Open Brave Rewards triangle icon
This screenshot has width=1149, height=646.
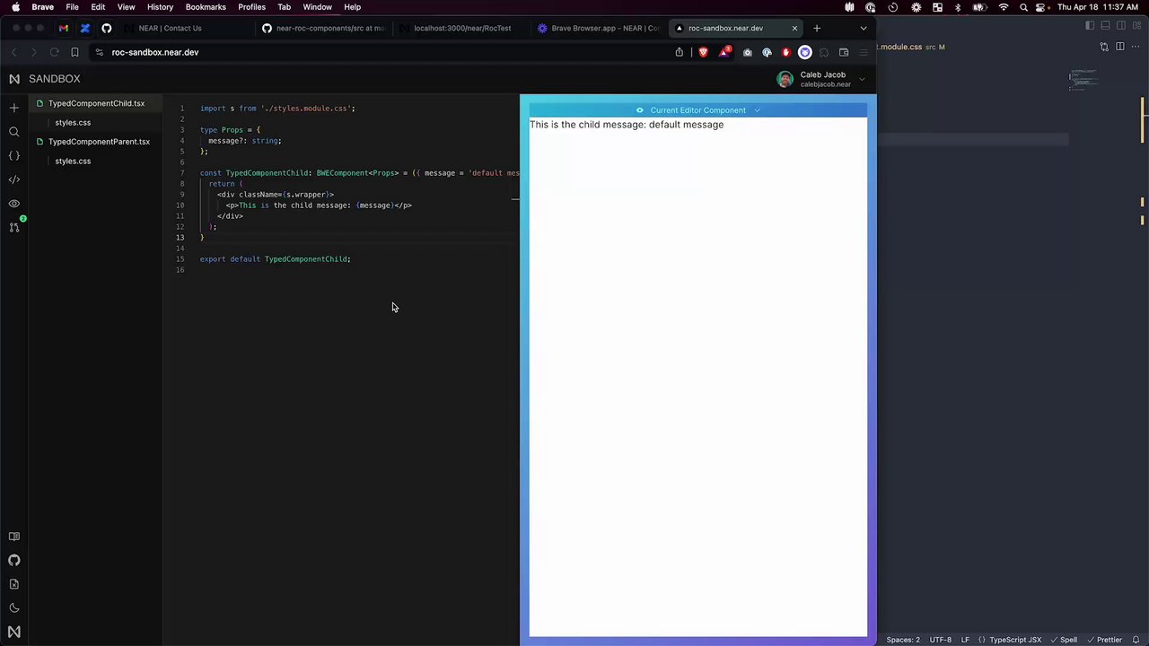point(724,52)
